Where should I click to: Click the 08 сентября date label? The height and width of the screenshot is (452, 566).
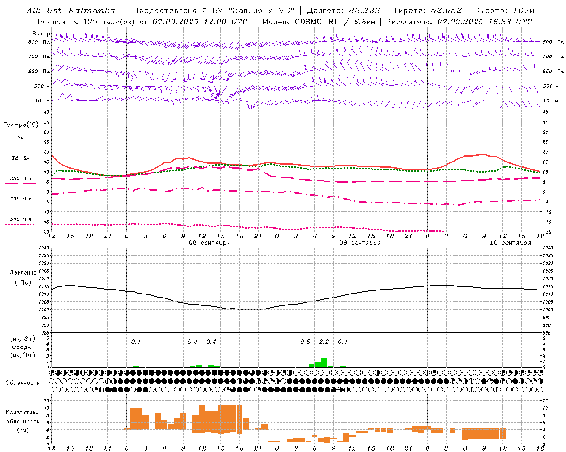pyautogui.click(x=210, y=243)
